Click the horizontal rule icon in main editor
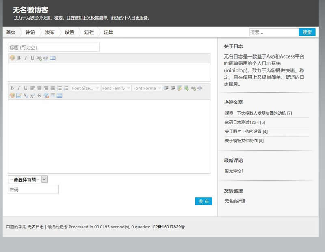 click(x=52, y=96)
